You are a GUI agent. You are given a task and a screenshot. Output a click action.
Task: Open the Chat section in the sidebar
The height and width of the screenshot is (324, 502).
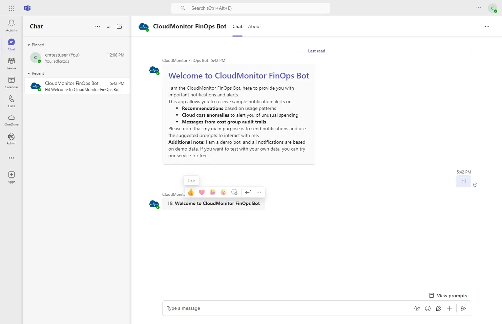pos(12,45)
